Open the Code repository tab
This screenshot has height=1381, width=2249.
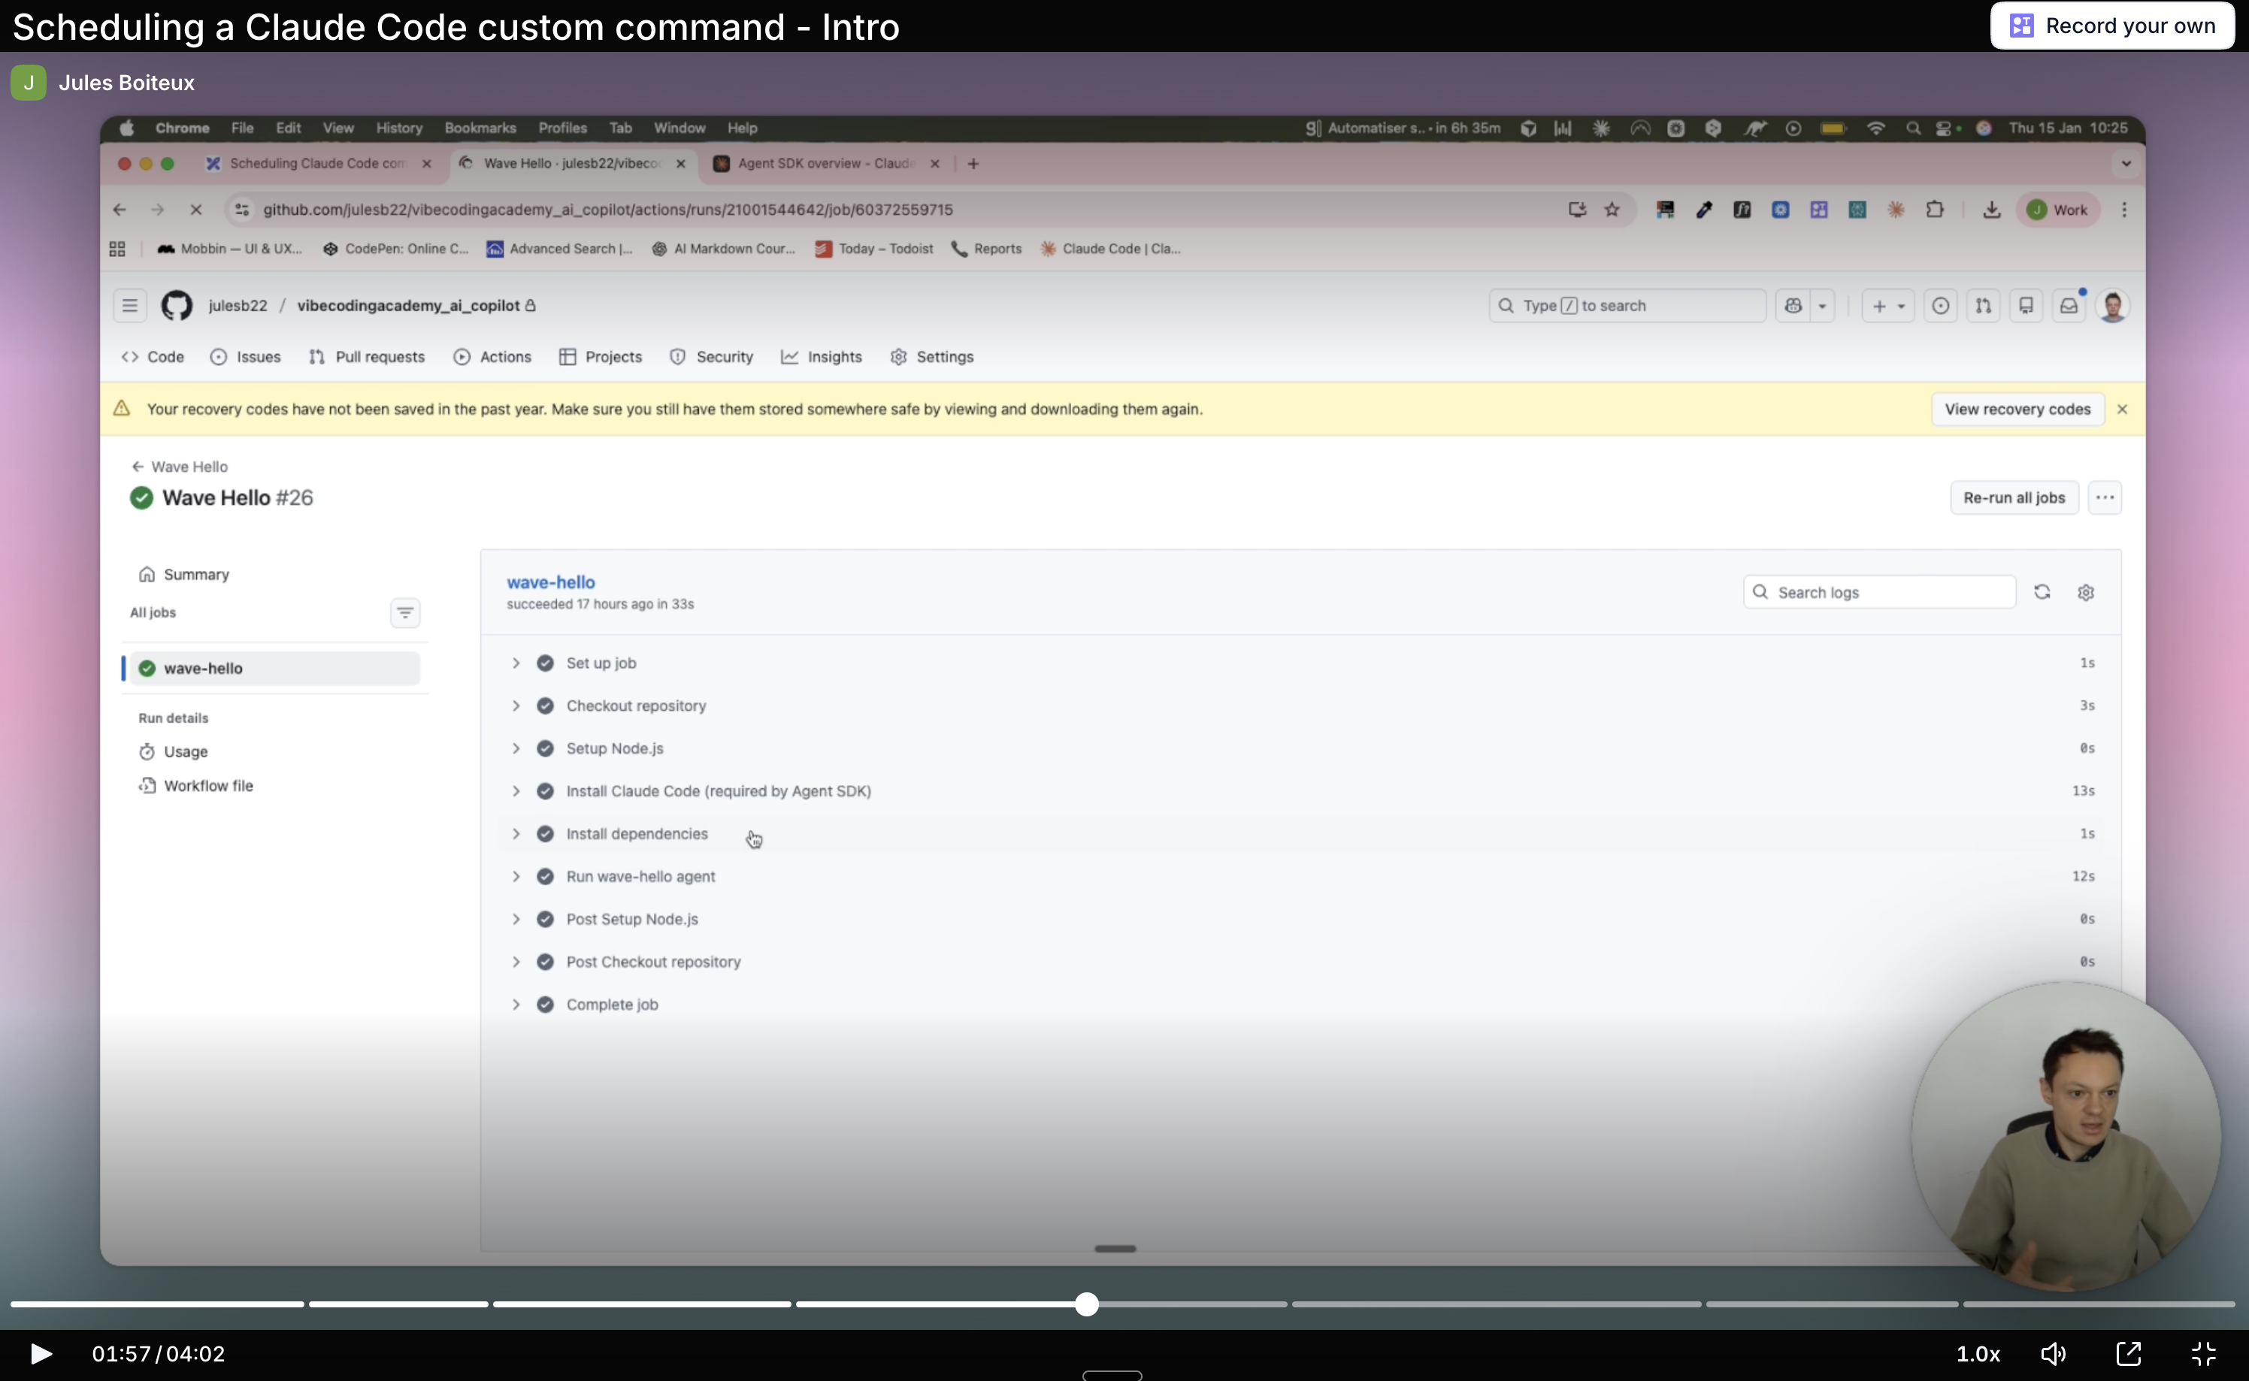pyautogui.click(x=153, y=357)
